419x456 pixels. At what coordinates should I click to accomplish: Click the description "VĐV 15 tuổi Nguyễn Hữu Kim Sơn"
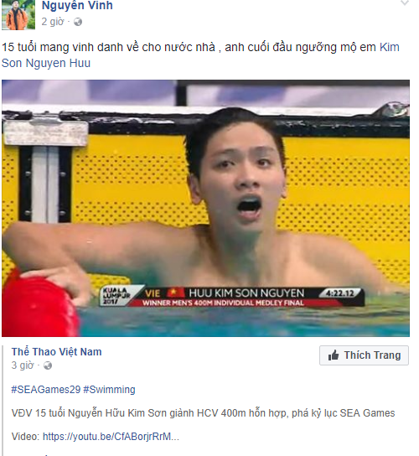pyautogui.click(x=89, y=413)
